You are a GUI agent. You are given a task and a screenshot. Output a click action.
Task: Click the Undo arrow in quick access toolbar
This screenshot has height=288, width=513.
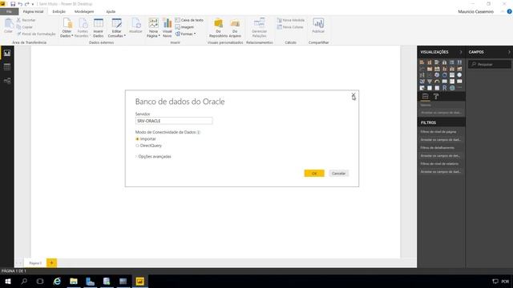[20, 4]
